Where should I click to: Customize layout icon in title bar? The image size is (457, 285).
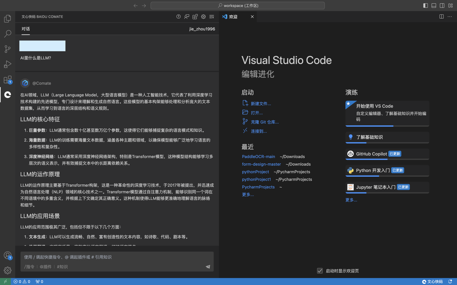450,6
